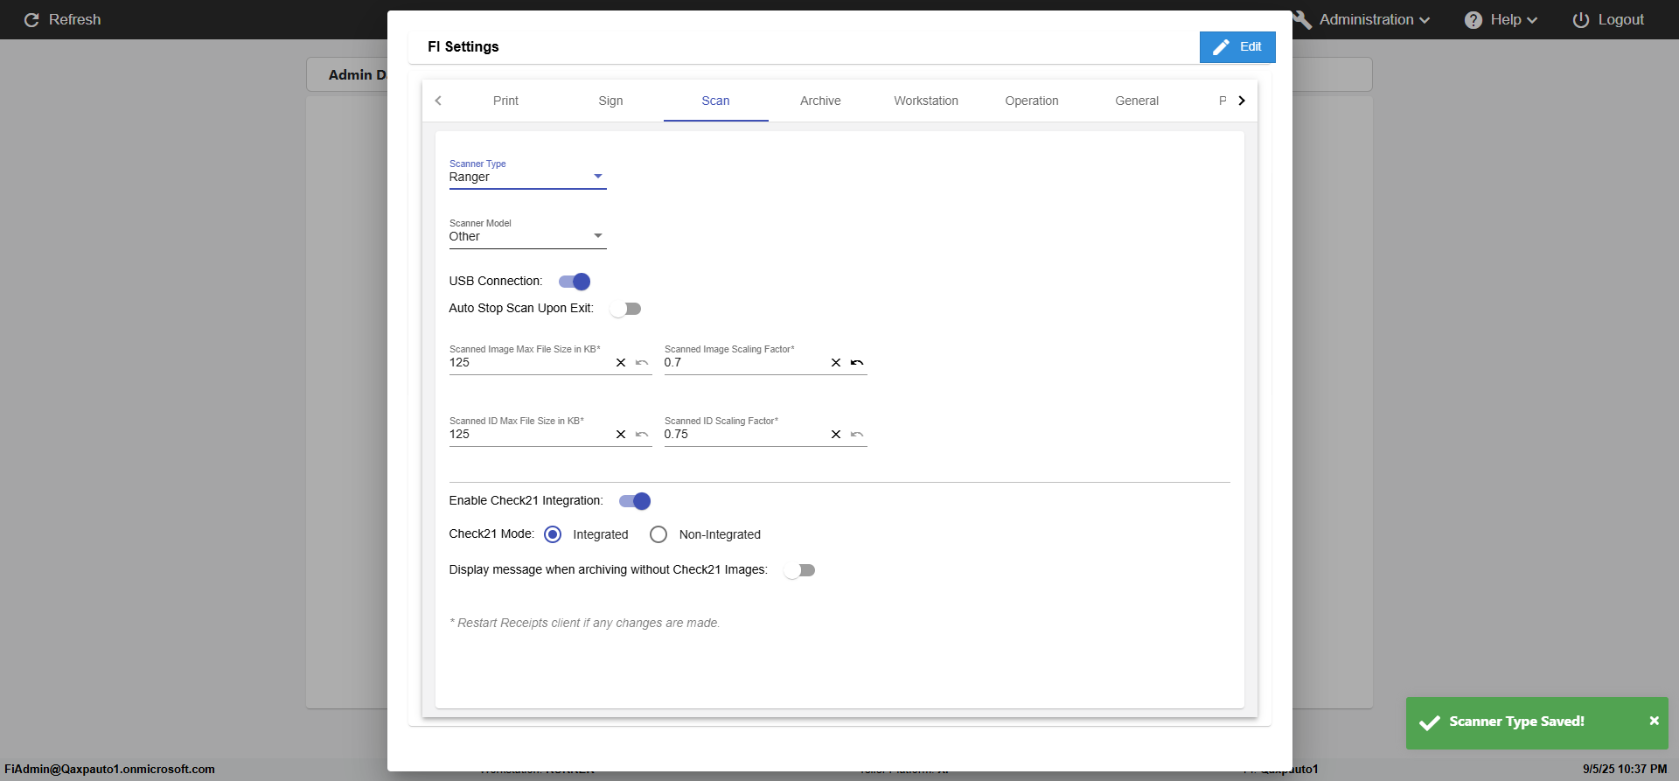Reset Scanned Image Scaling Factor value

[x=857, y=363]
